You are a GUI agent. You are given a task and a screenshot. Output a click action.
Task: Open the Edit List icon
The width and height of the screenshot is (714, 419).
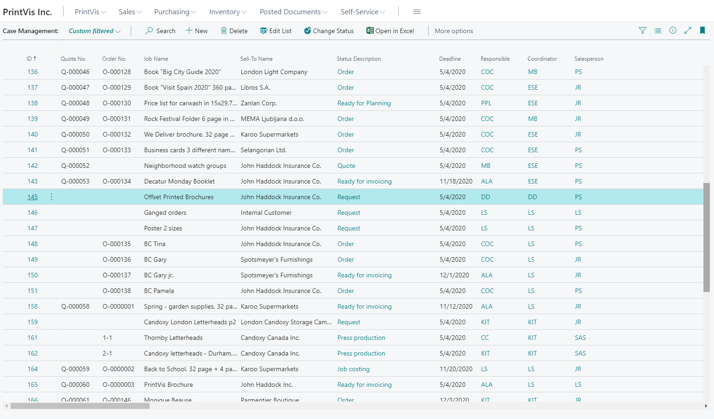coord(264,31)
